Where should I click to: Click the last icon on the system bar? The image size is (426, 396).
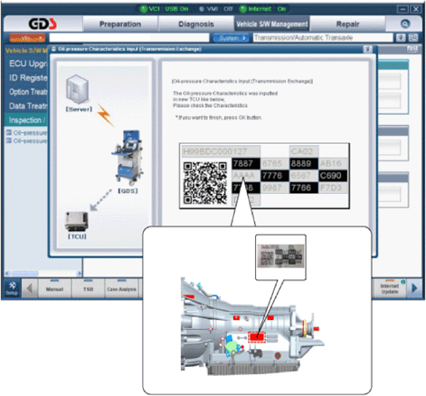pyautogui.click(x=413, y=38)
